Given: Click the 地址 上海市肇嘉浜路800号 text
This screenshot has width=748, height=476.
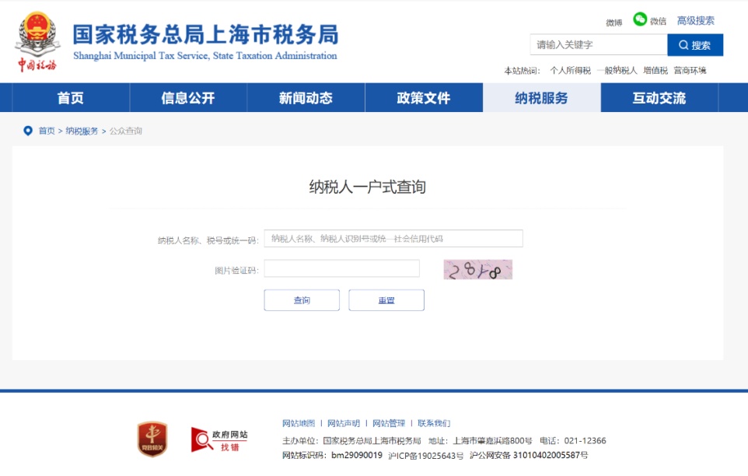Looking at the screenshot, I should (x=480, y=441).
